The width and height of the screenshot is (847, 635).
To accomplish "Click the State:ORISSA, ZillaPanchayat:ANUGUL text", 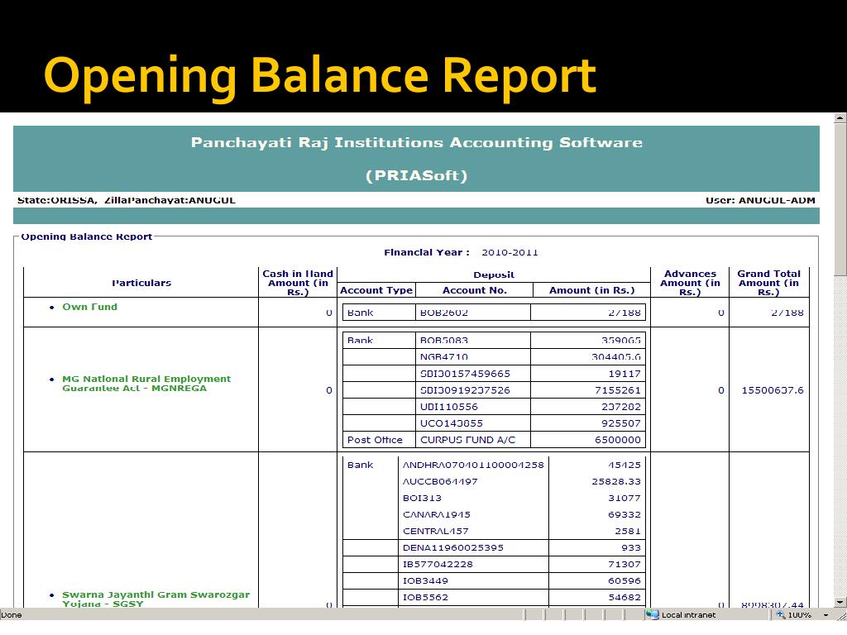I will click(127, 200).
